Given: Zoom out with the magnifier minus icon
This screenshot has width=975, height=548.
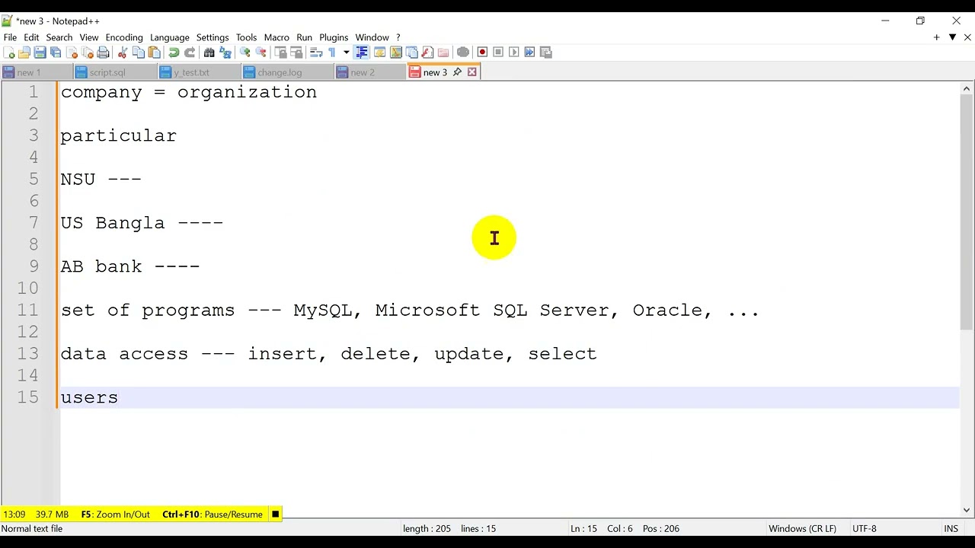Looking at the screenshot, I should (x=261, y=53).
